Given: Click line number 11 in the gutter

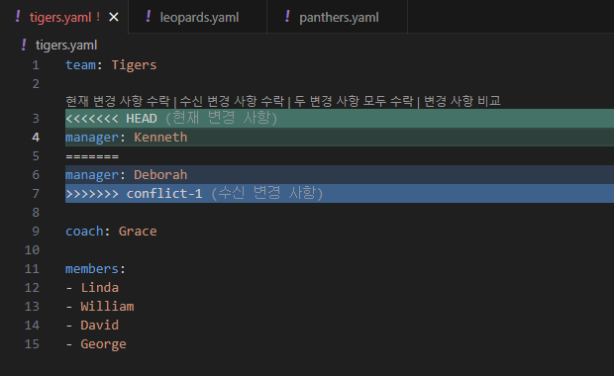Looking at the screenshot, I should (x=32, y=268).
